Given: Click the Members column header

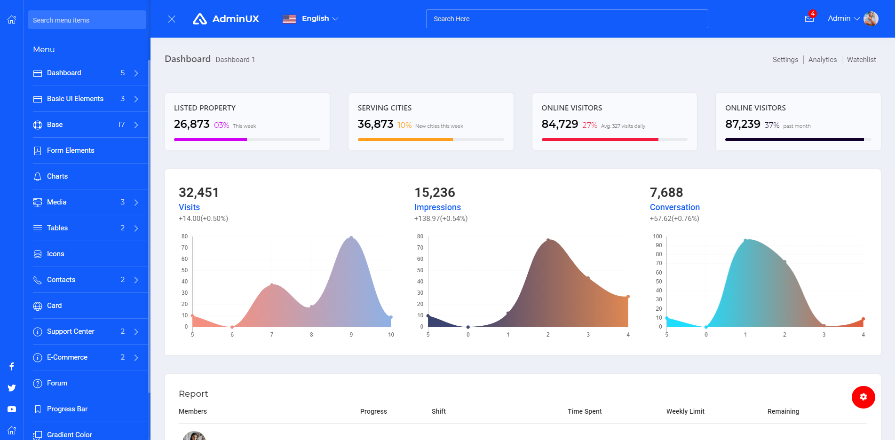Looking at the screenshot, I should point(193,411).
